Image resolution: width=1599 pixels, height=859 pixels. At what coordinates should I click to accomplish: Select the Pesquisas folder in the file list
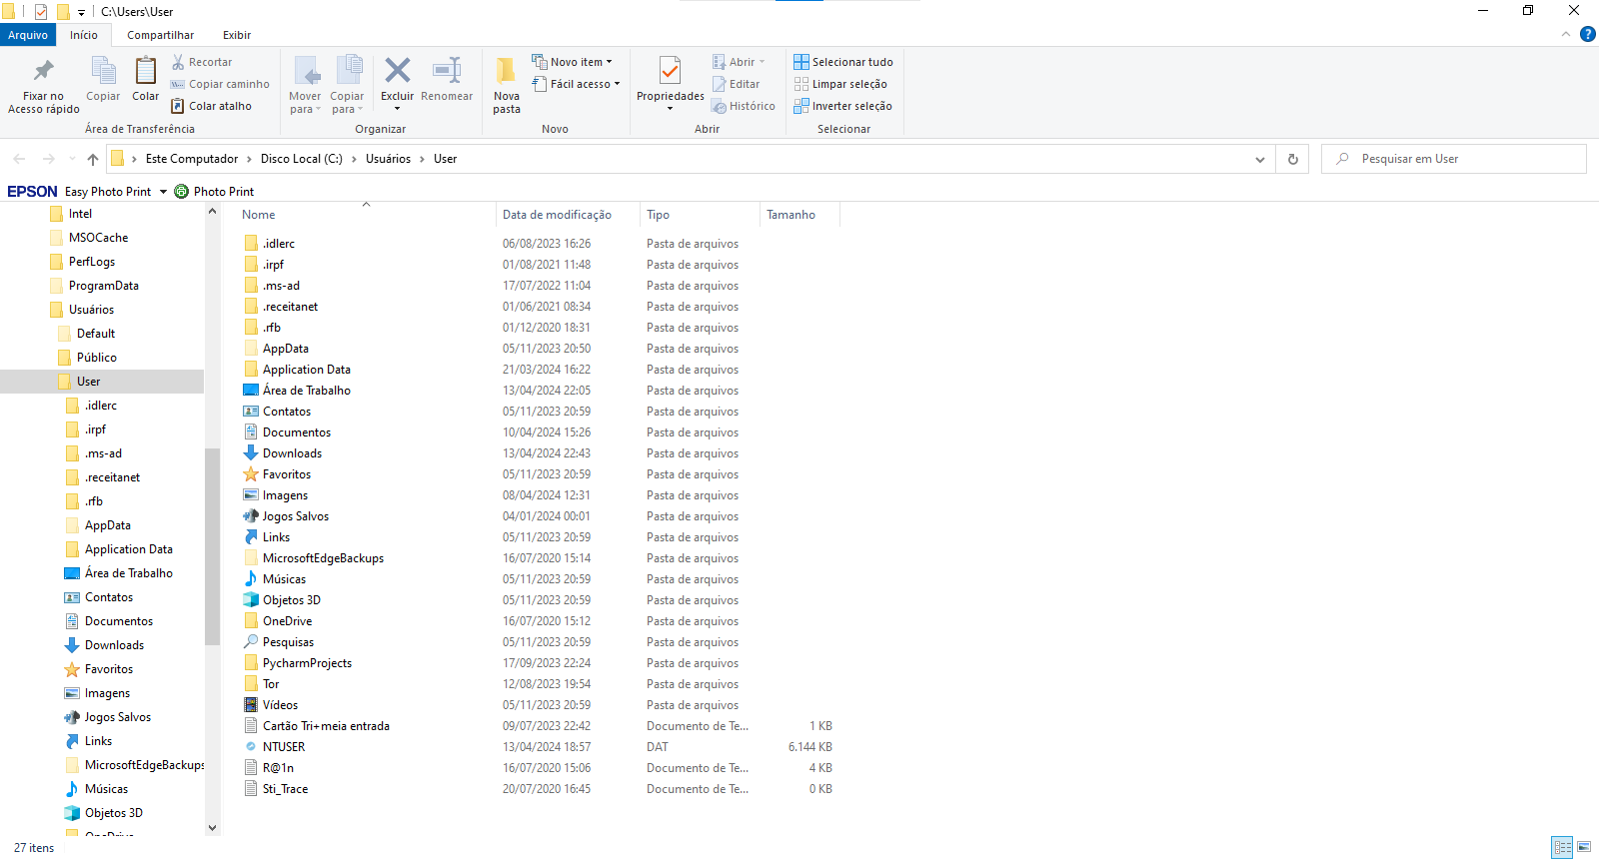(288, 642)
